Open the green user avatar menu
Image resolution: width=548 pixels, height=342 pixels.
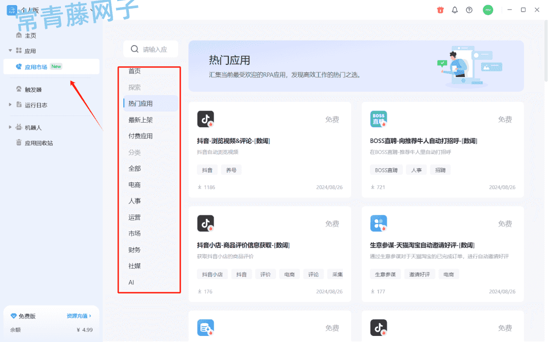(488, 10)
